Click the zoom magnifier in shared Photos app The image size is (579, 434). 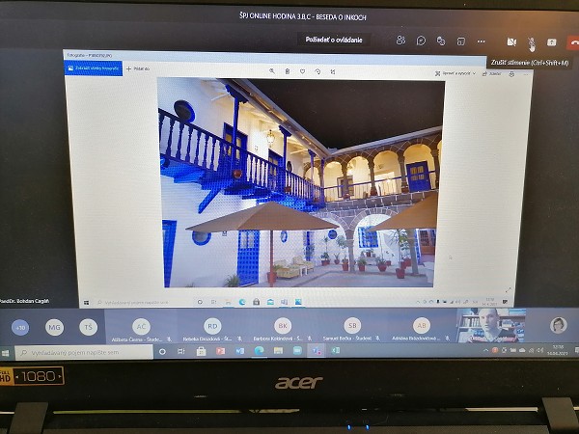point(272,70)
